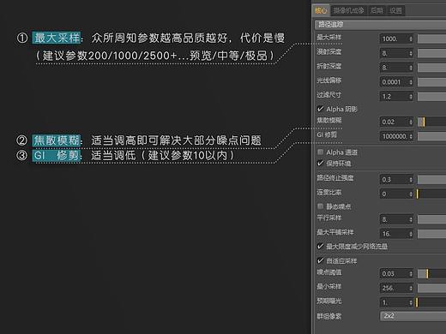Click the 最大采样 slider bar
This screenshot has height=334, width=446.
pos(431,39)
